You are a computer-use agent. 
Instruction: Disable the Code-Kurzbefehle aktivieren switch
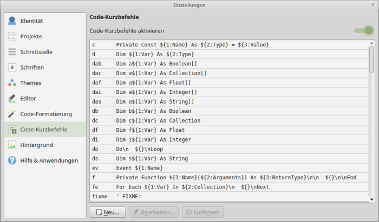tap(364, 31)
